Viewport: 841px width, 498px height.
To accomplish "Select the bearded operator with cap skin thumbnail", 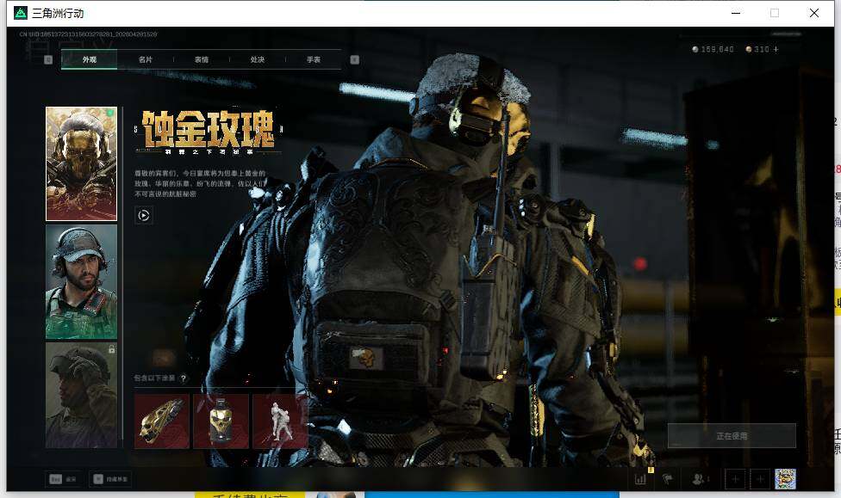I will tap(81, 281).
